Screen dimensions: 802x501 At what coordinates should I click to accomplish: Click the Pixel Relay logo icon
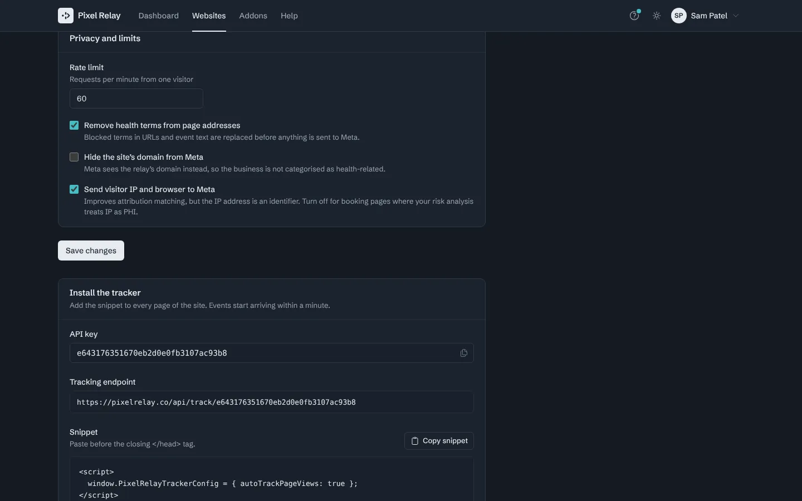coord(66,16)
